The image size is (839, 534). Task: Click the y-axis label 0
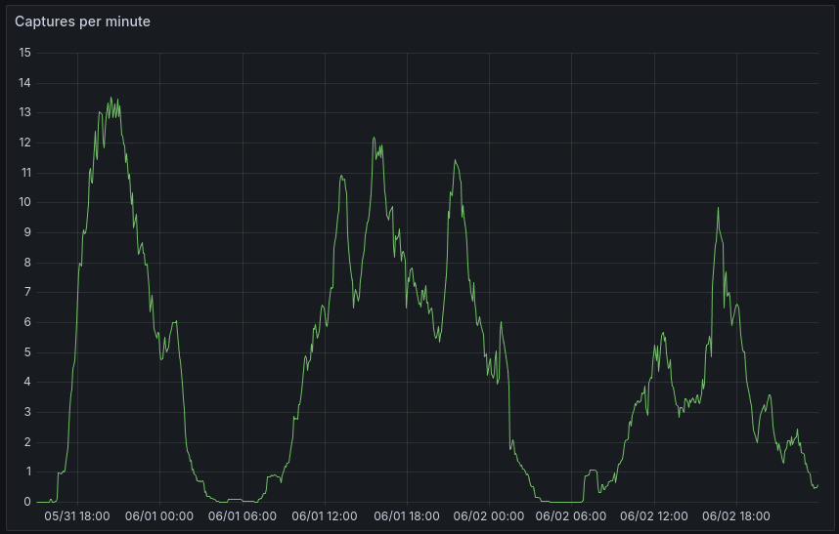(27, 502)
